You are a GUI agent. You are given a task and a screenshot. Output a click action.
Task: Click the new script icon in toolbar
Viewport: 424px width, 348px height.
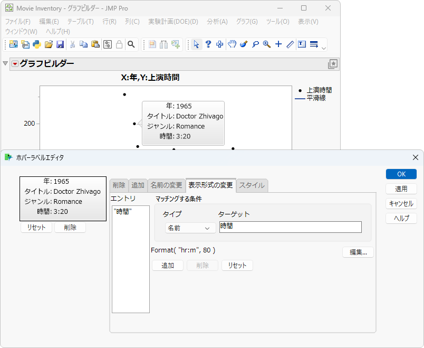(x=25, y=44)
